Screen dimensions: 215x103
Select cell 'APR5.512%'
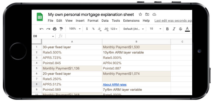tap(72, 85)
